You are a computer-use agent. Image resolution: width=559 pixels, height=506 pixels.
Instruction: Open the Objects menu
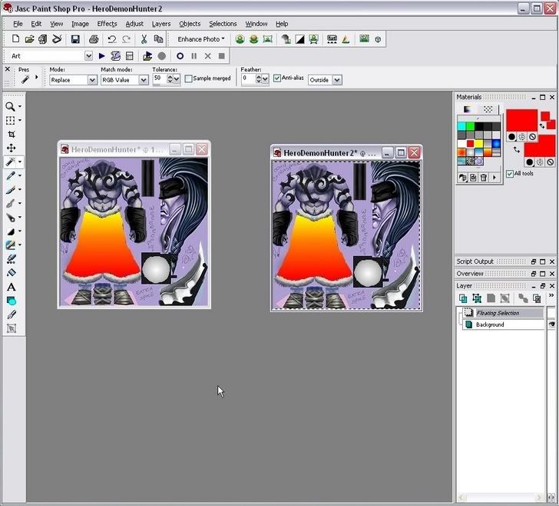[x=190, y=24]
